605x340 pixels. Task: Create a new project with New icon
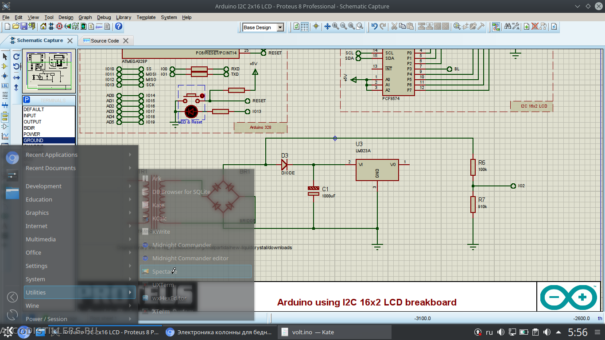click(8, 27)
